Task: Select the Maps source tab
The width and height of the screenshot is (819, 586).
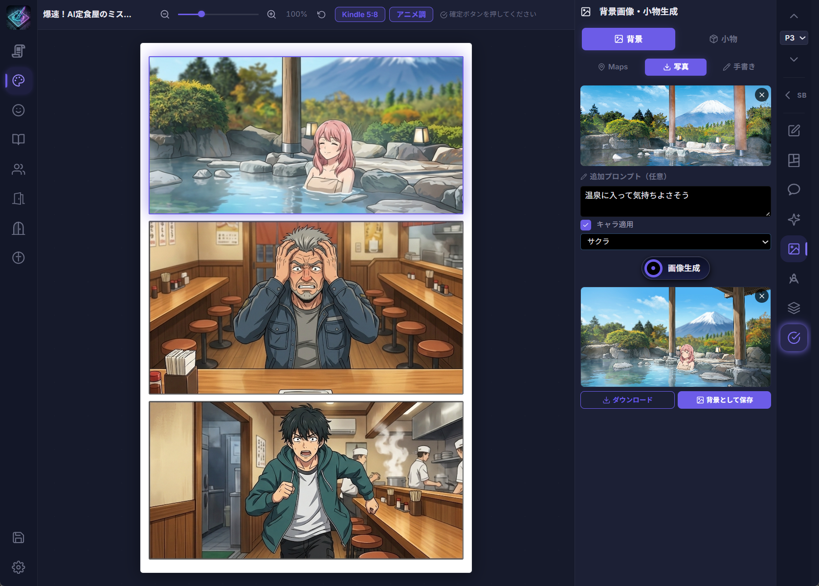Action: point(613,67)
